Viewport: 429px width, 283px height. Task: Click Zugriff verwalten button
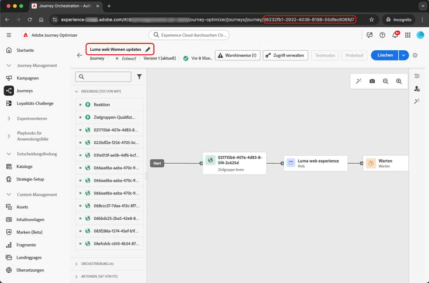(x=285, y=55)
